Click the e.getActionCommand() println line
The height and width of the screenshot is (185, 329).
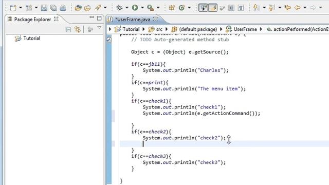pyautogui.click(x=201, y=114)
